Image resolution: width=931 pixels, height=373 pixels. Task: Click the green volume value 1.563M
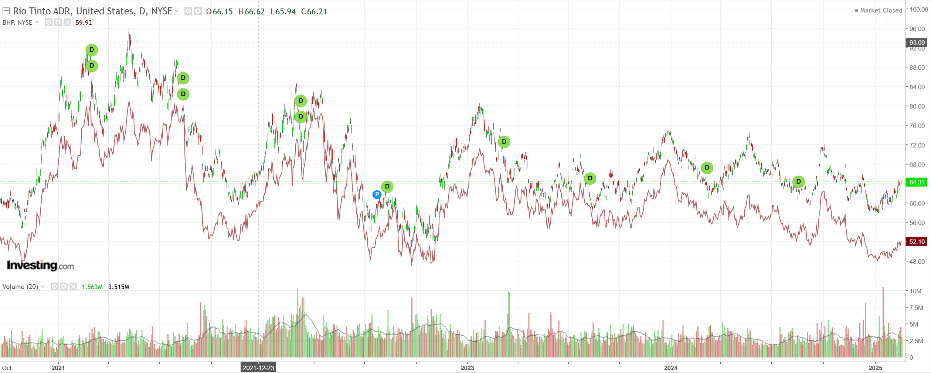click(x=92, y=287)
